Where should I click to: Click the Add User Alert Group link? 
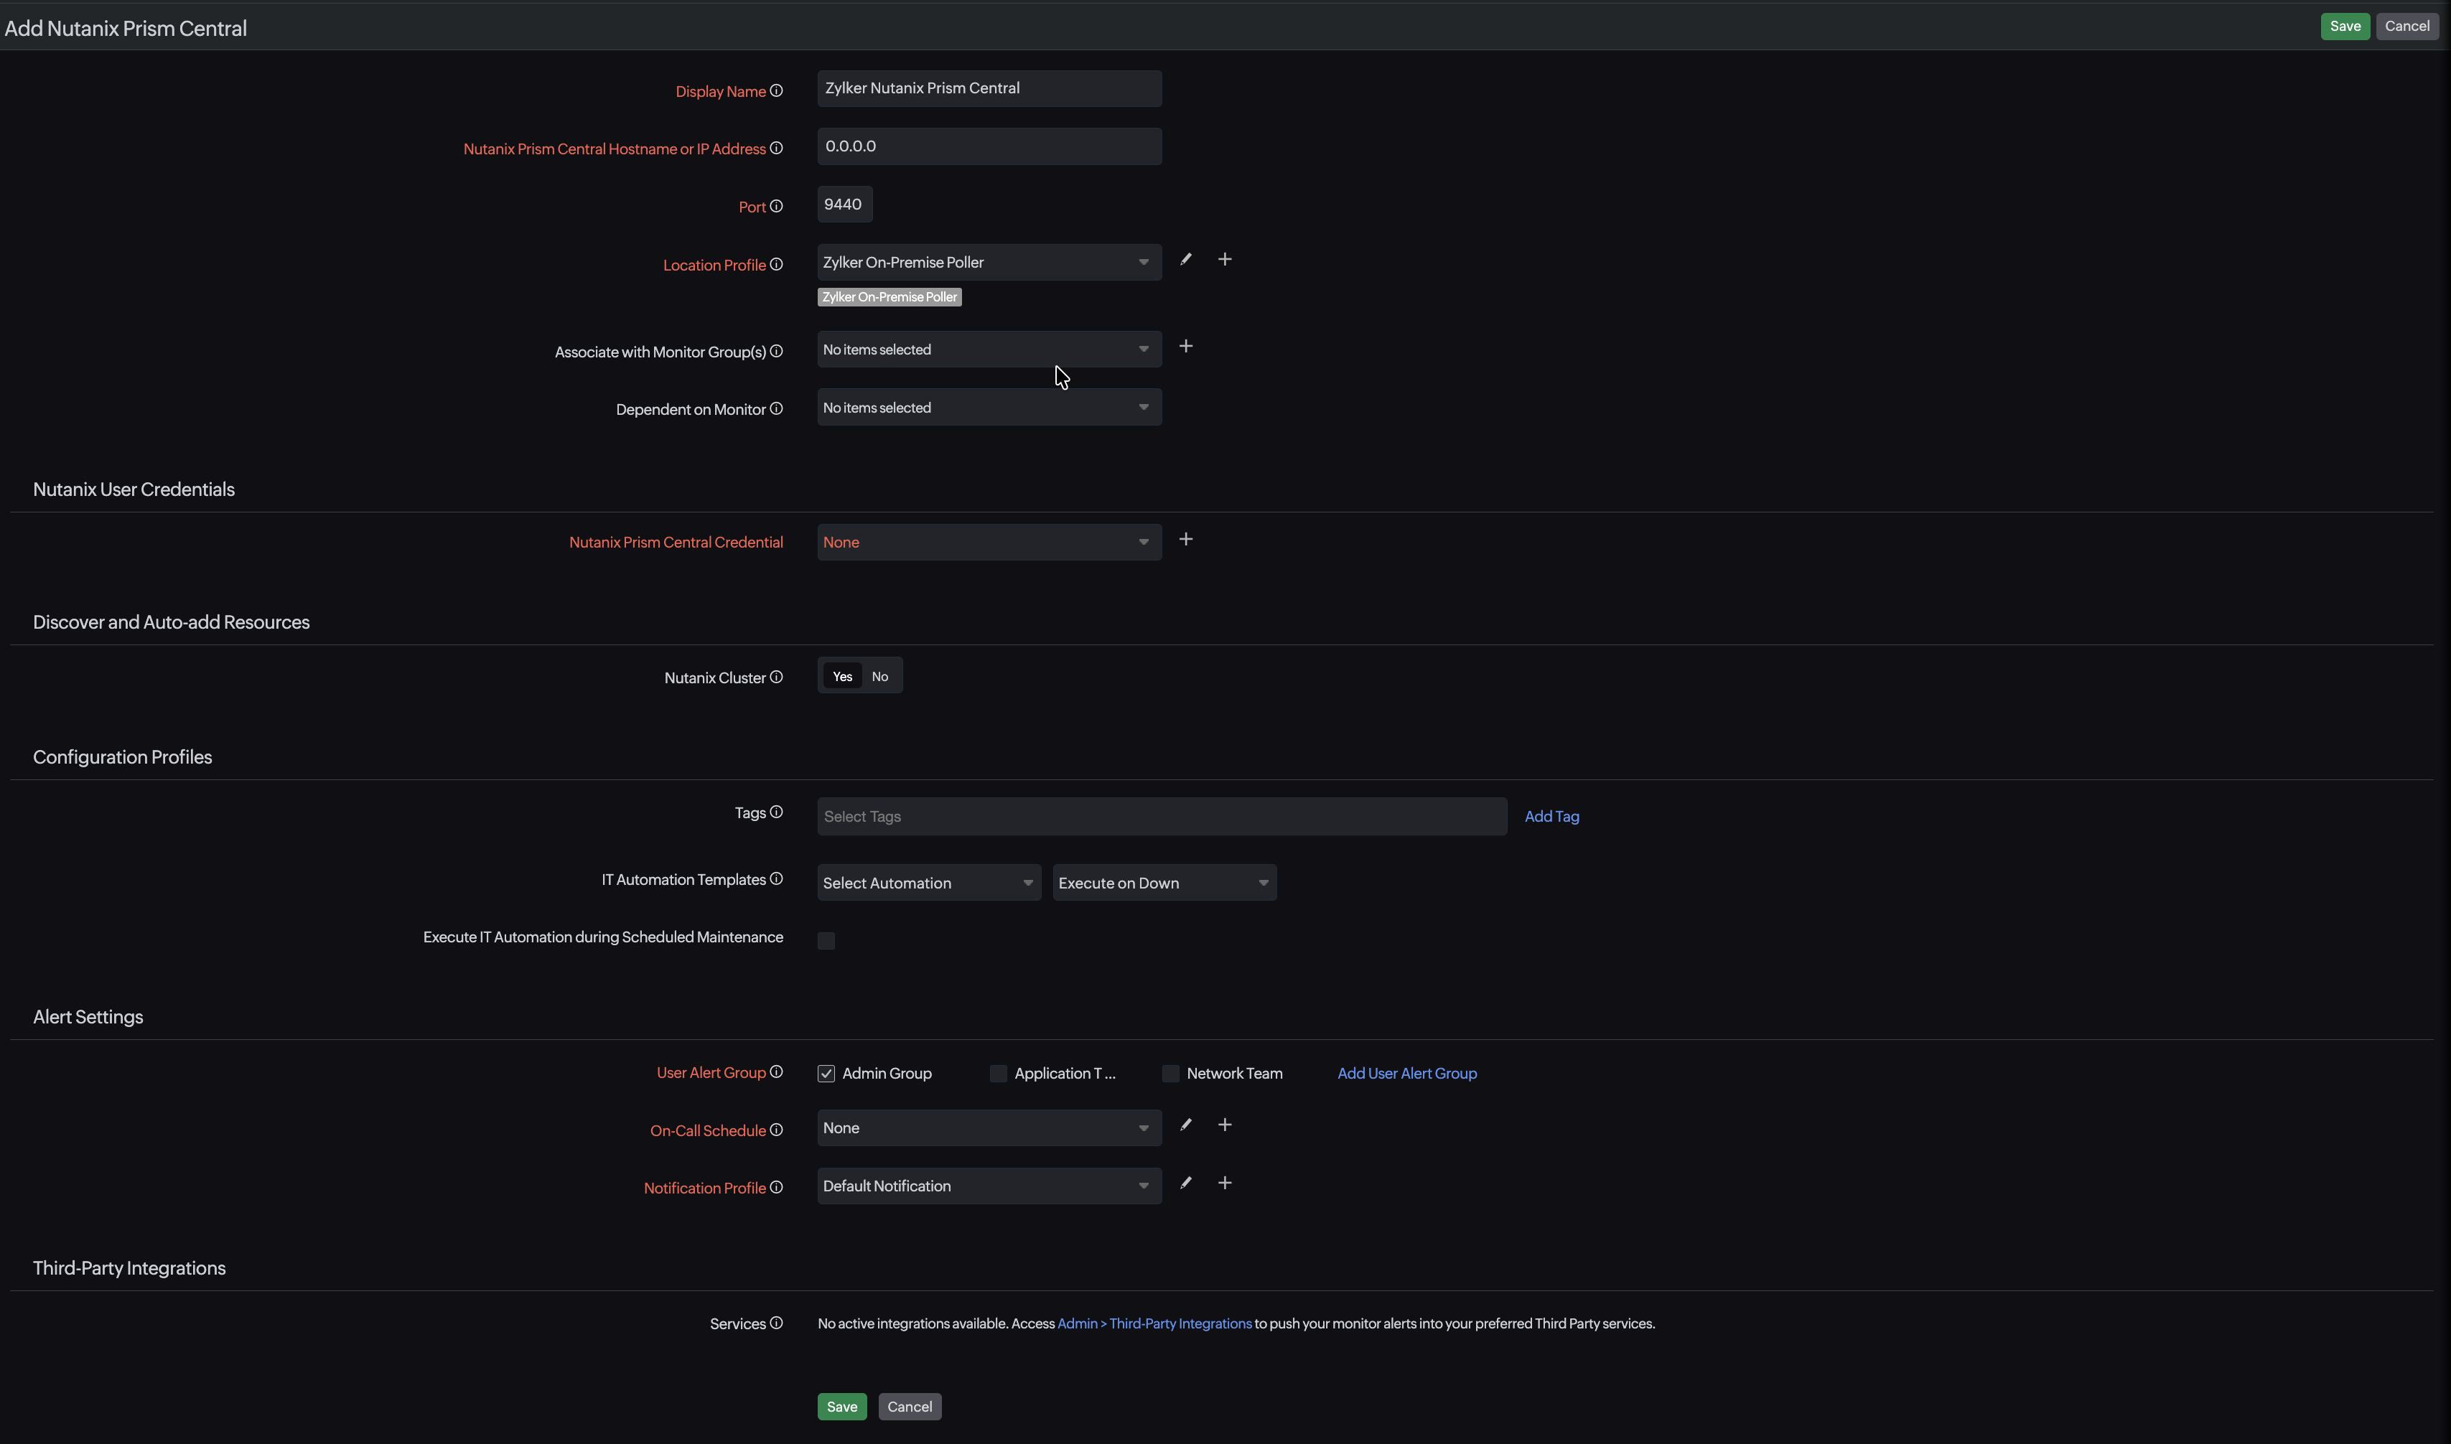pyautogui.click(x=1406, y=1073)
